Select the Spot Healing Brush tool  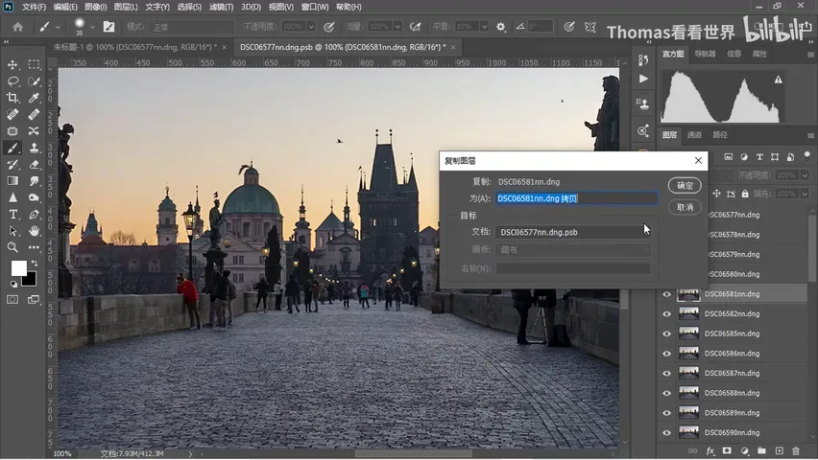[x=12, y=115]
